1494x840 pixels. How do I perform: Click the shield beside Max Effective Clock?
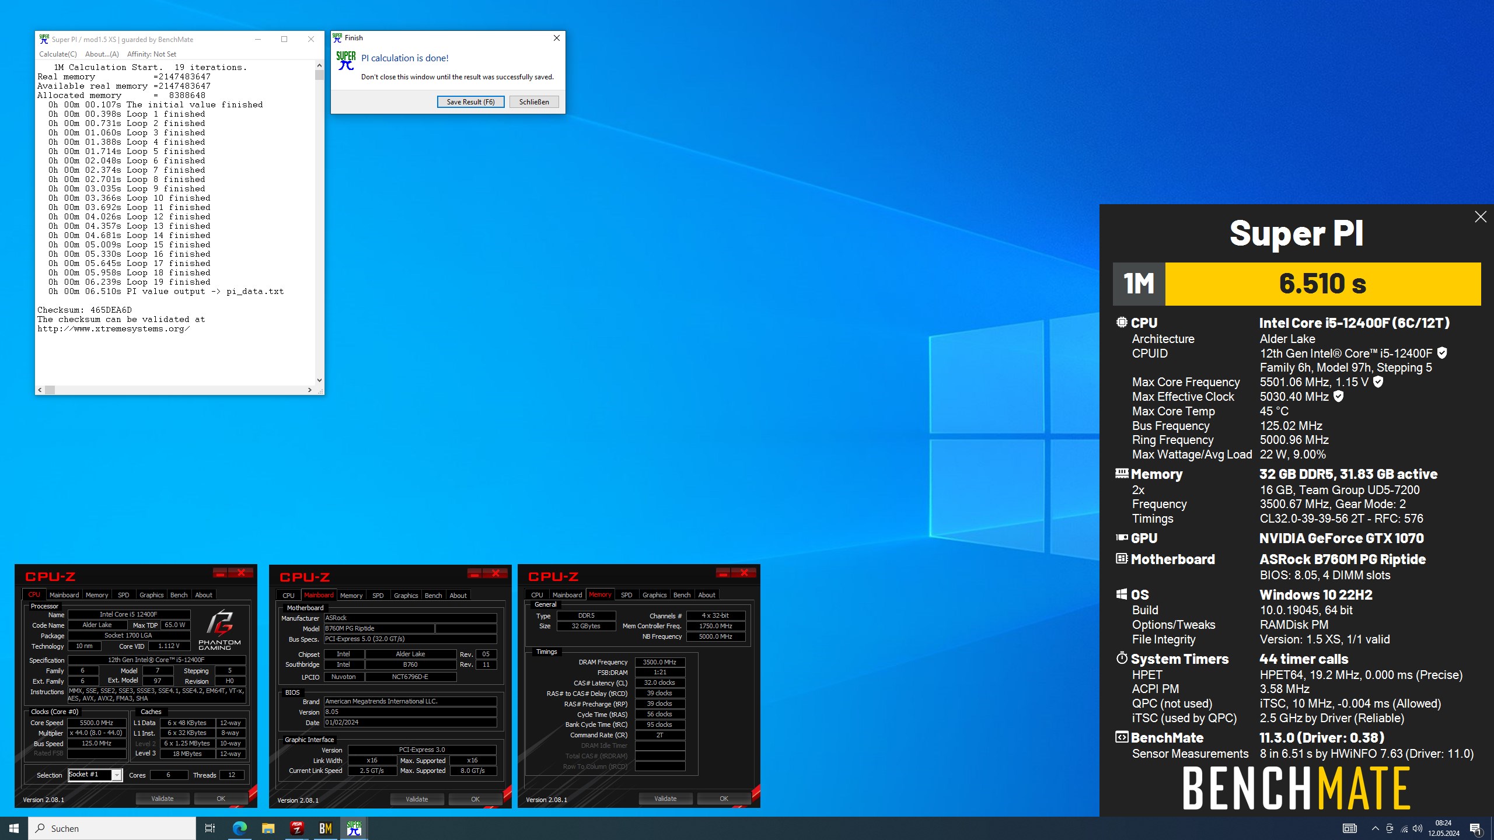pyautogui.click(x=1339, y=397)
